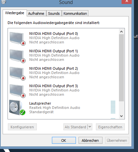The height and width of the screenshot is (152, 138).
Task: Select NVIDIA HDMI Output (Port 3) entry
Action: click(63, 90)
